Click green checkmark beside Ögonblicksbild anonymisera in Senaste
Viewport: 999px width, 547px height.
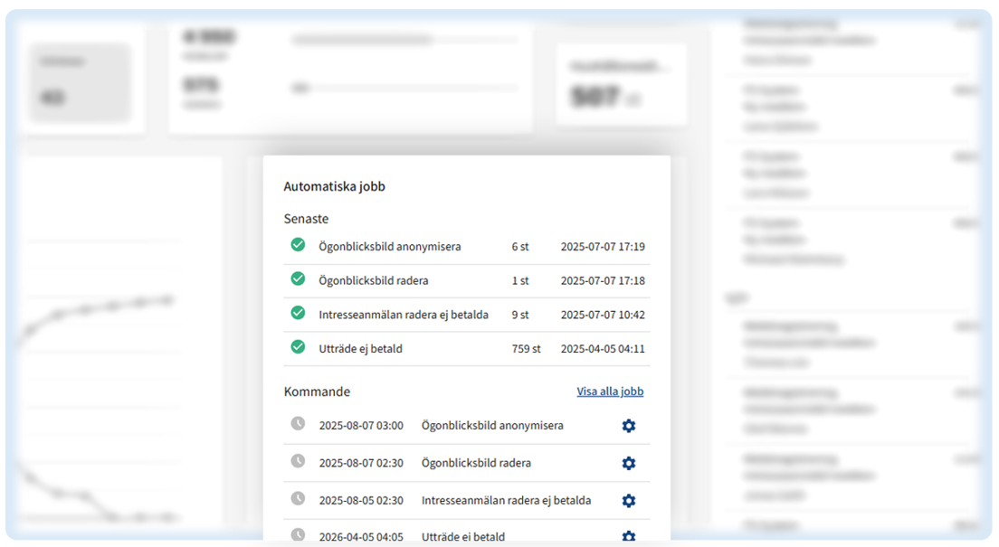[x=298, y=245]
